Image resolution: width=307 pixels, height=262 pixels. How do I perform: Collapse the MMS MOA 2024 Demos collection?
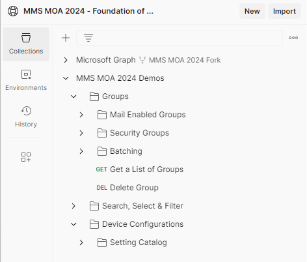click(66, 78)
